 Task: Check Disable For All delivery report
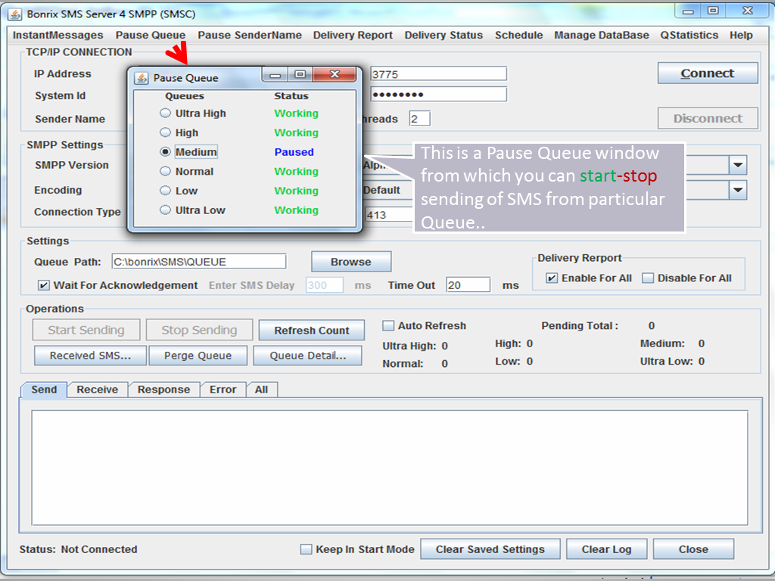tap(648, 278)
